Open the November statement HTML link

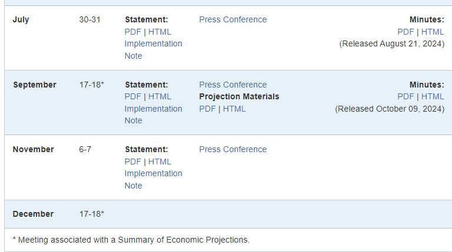159,162
